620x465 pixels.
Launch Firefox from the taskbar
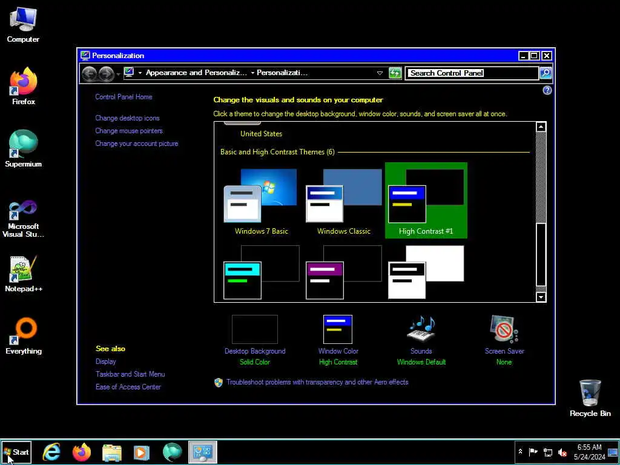coord(82,452)
